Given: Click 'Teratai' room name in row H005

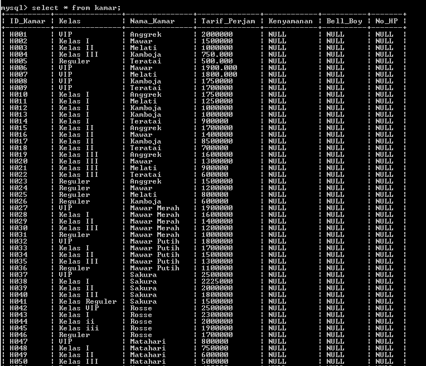Looking at the screenshot, I should coord(146,61).
